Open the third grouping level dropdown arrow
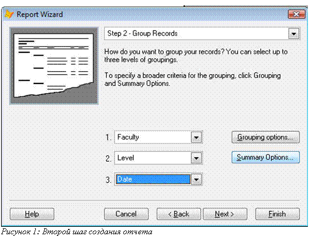The height and width of the screenshot is (238, 309). click(x=197, y=179)
